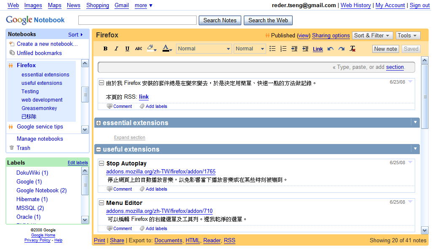Click the search notes input field
The image size is (432, 249).
coord(138,20)
